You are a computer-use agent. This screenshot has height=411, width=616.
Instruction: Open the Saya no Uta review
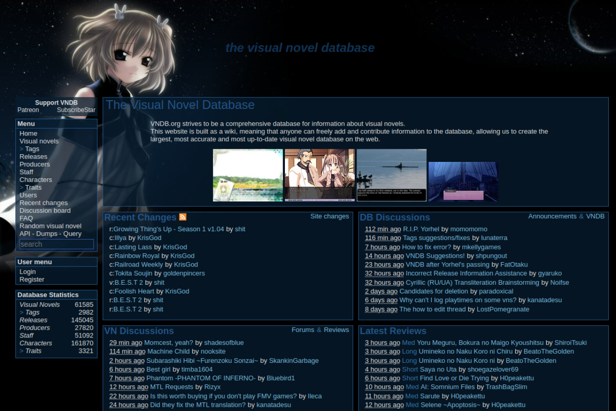(438, 370)
